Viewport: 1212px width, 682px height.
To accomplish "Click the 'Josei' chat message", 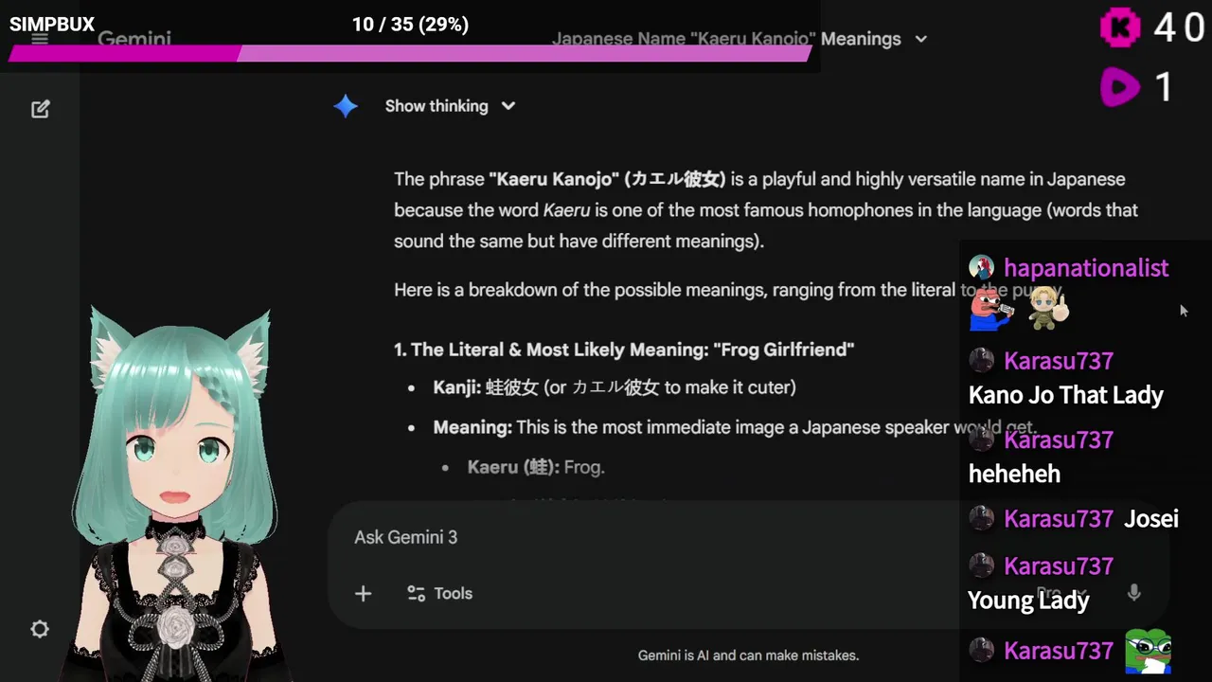I will 1150,519.
